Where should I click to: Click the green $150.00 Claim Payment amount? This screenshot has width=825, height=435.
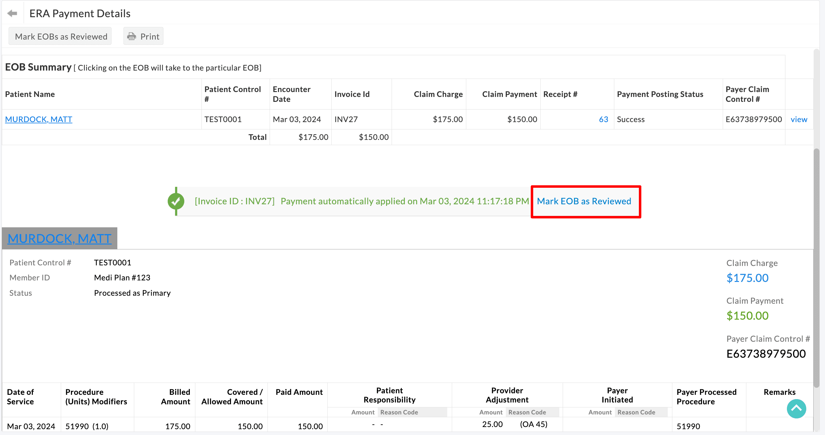(747, 316)
